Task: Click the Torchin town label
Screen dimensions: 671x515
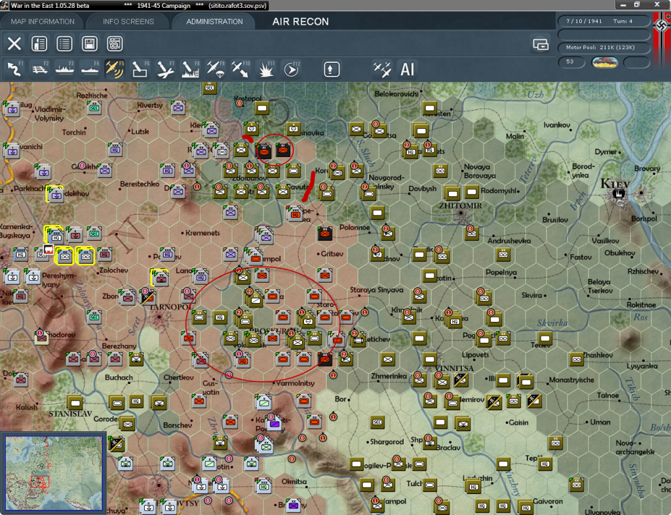Action: 74,132
